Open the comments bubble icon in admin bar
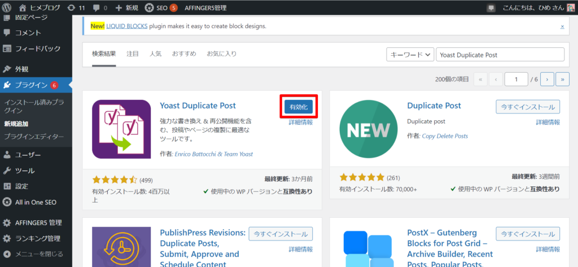This screenshot has height=267, width=578. click(96, 8)
